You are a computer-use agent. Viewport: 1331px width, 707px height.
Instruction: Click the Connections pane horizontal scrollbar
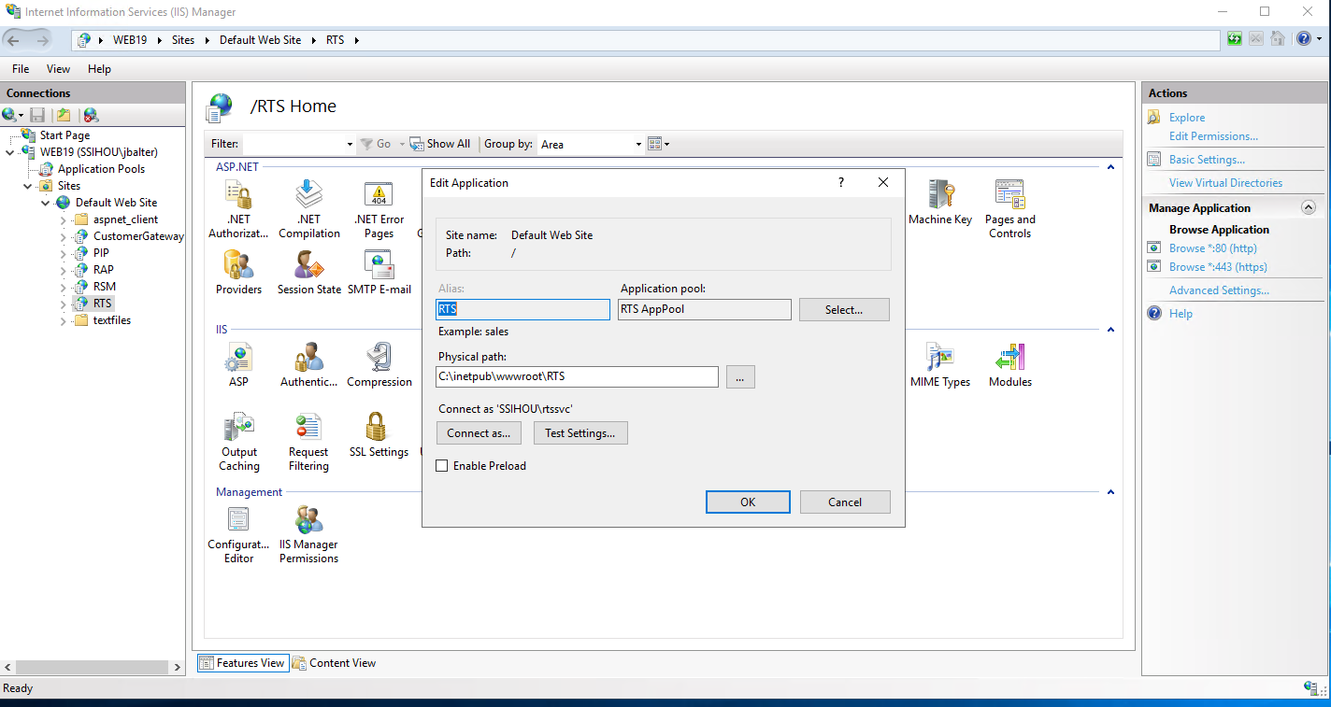click(x=93, y=668)
